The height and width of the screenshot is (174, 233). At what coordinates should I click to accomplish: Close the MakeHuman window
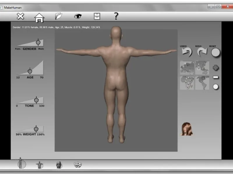[227, 6]
